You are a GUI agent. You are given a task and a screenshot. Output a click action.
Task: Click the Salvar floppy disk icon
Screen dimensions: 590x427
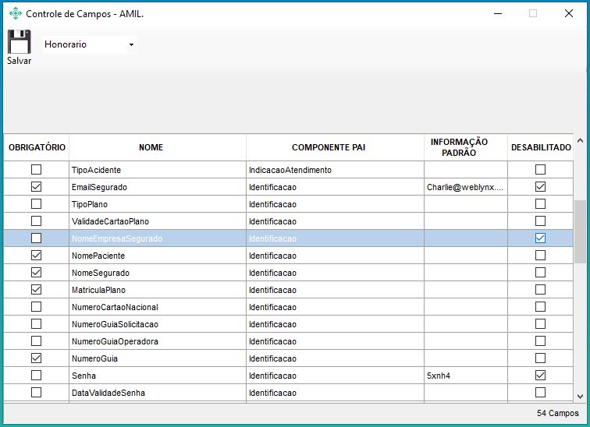[19, 42]
